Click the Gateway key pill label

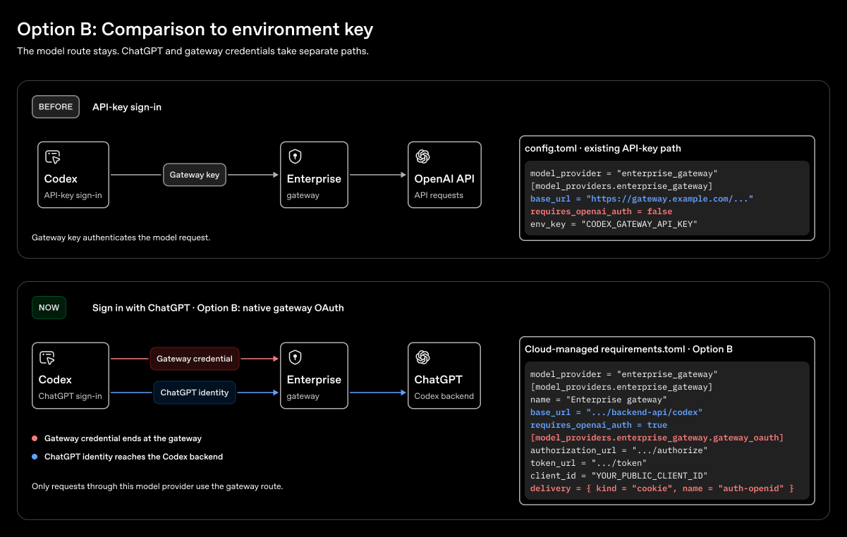(195, 175)
